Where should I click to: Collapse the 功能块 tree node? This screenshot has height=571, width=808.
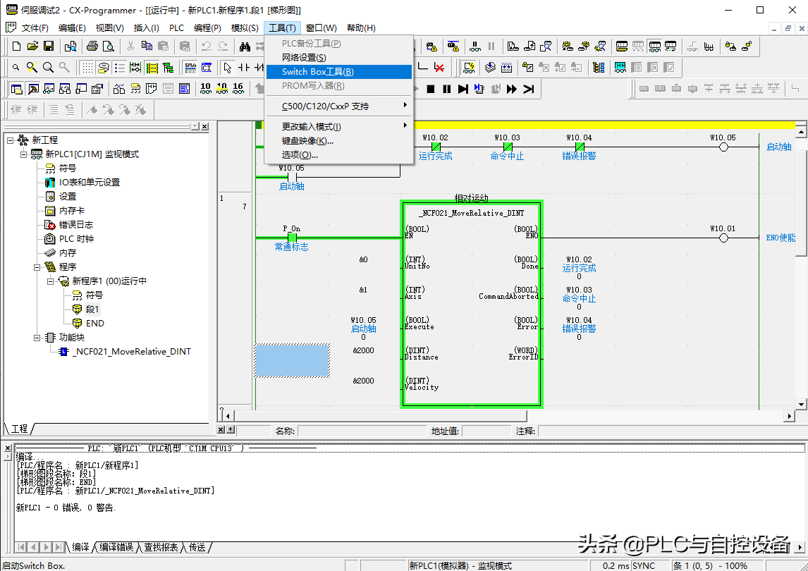tap(37, 338)
